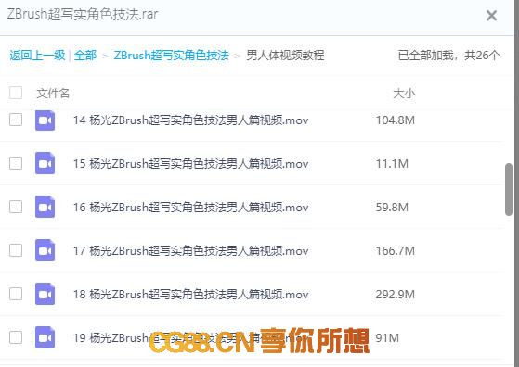519x367 pixels.
Task: Click the vertical scrollbar thumb
Action: click(x=509, y=190)
